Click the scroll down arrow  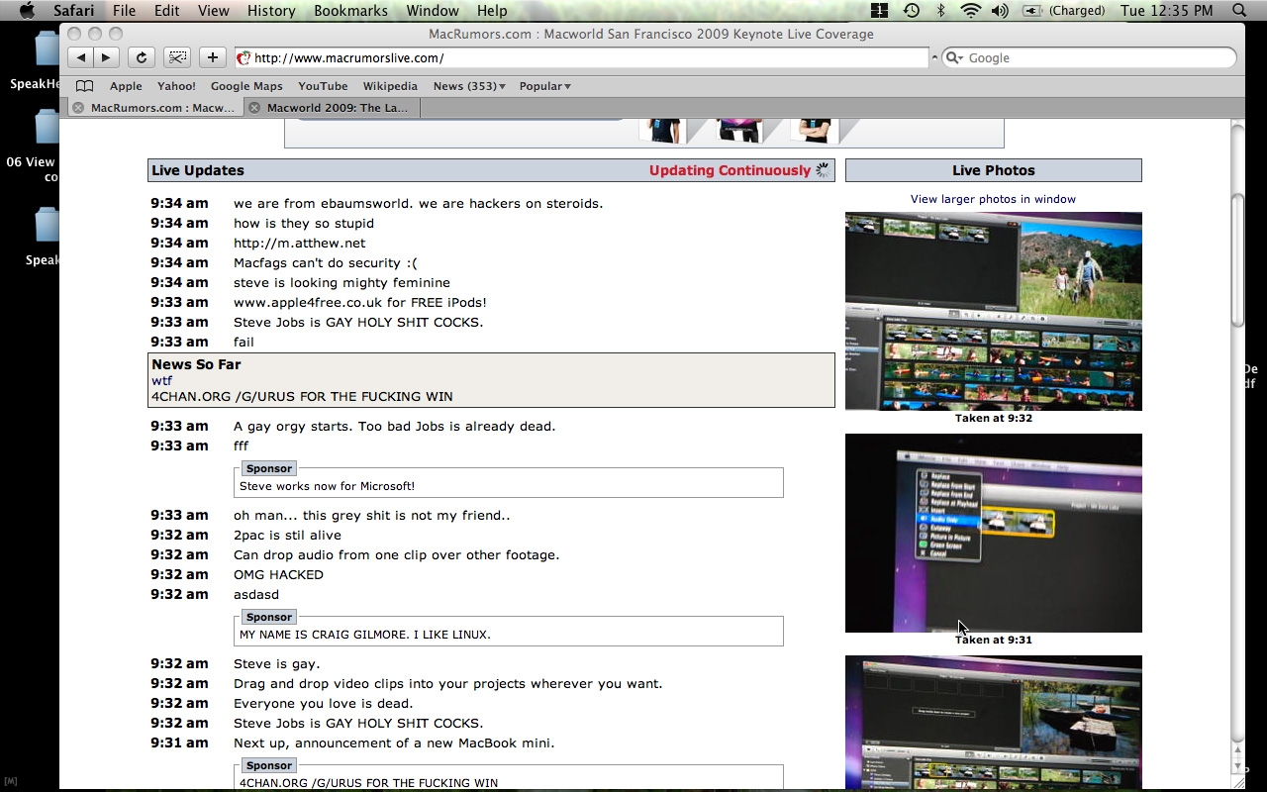(x=1237, y=767)
